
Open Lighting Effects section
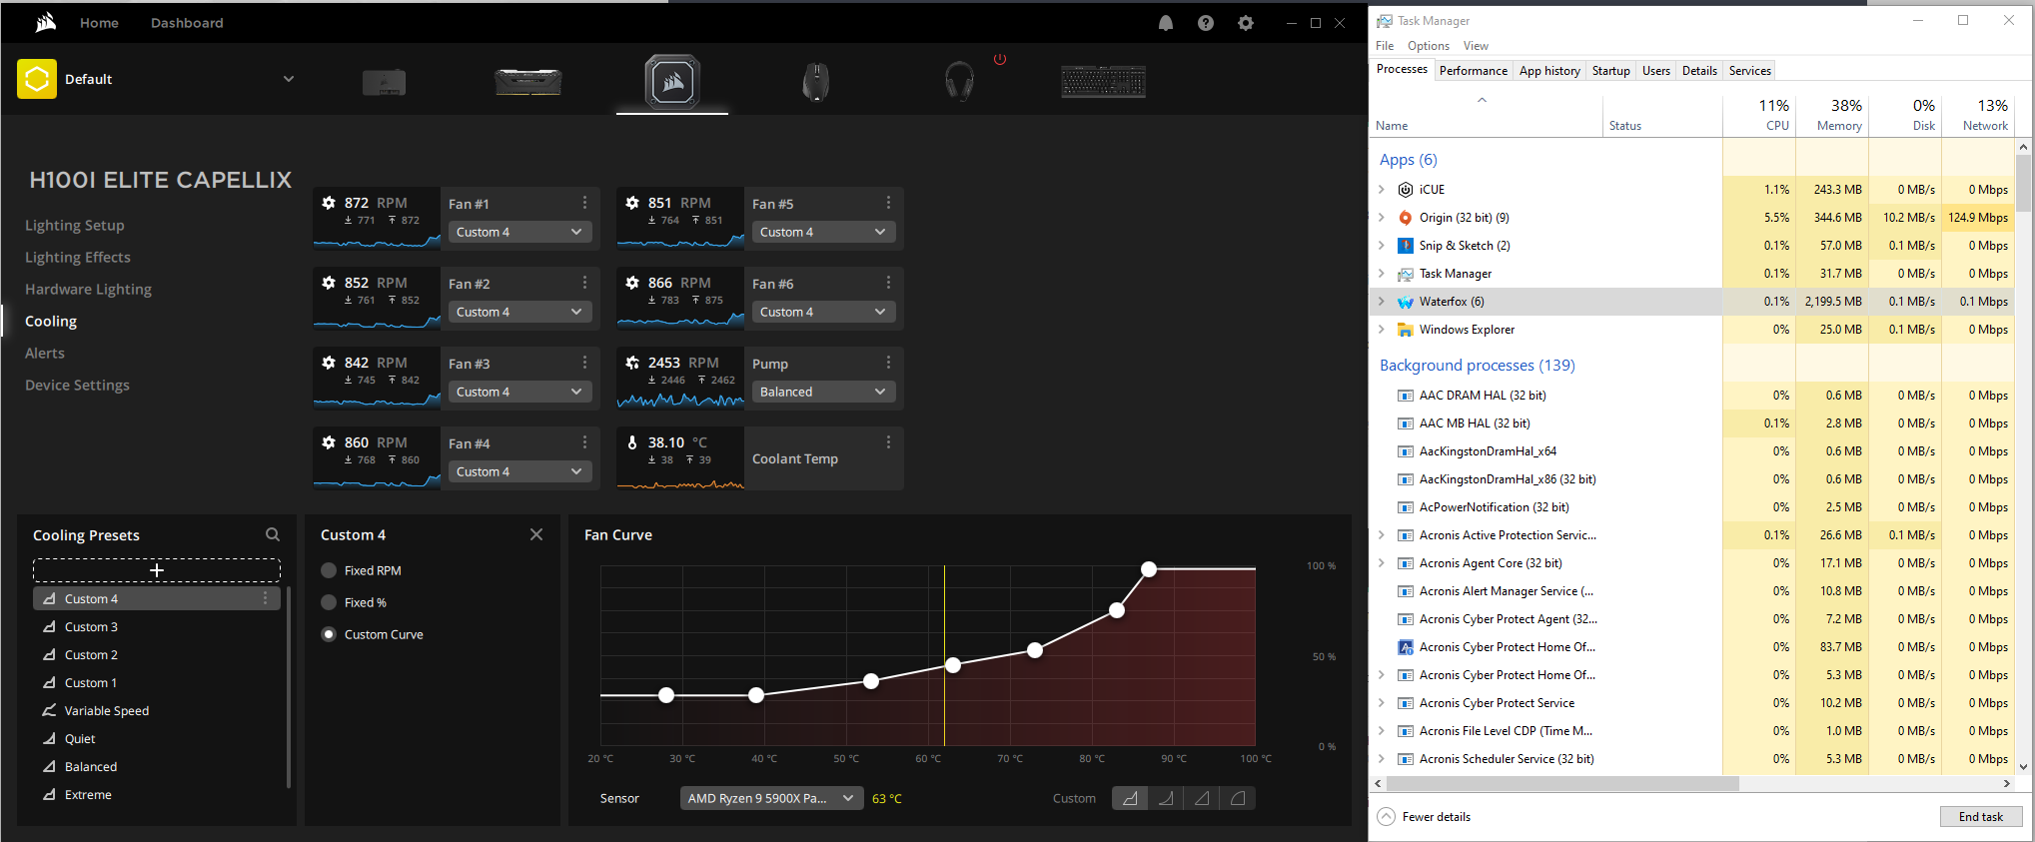[78, 257]
